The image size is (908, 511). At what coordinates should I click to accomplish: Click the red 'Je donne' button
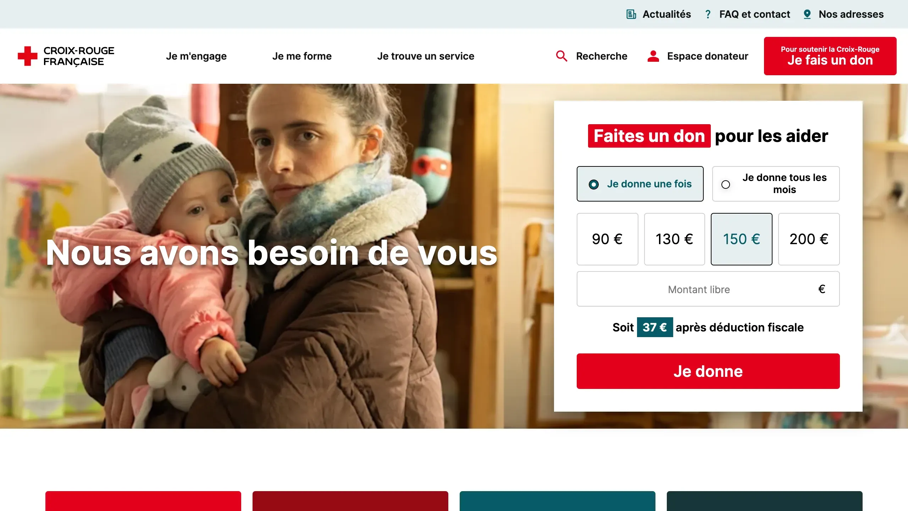click(708, 371)
